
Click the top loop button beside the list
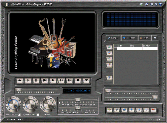(109, 47)
